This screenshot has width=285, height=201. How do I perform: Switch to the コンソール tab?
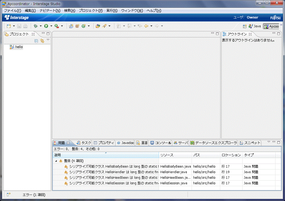pyautogui.click(x=161, y=143)
